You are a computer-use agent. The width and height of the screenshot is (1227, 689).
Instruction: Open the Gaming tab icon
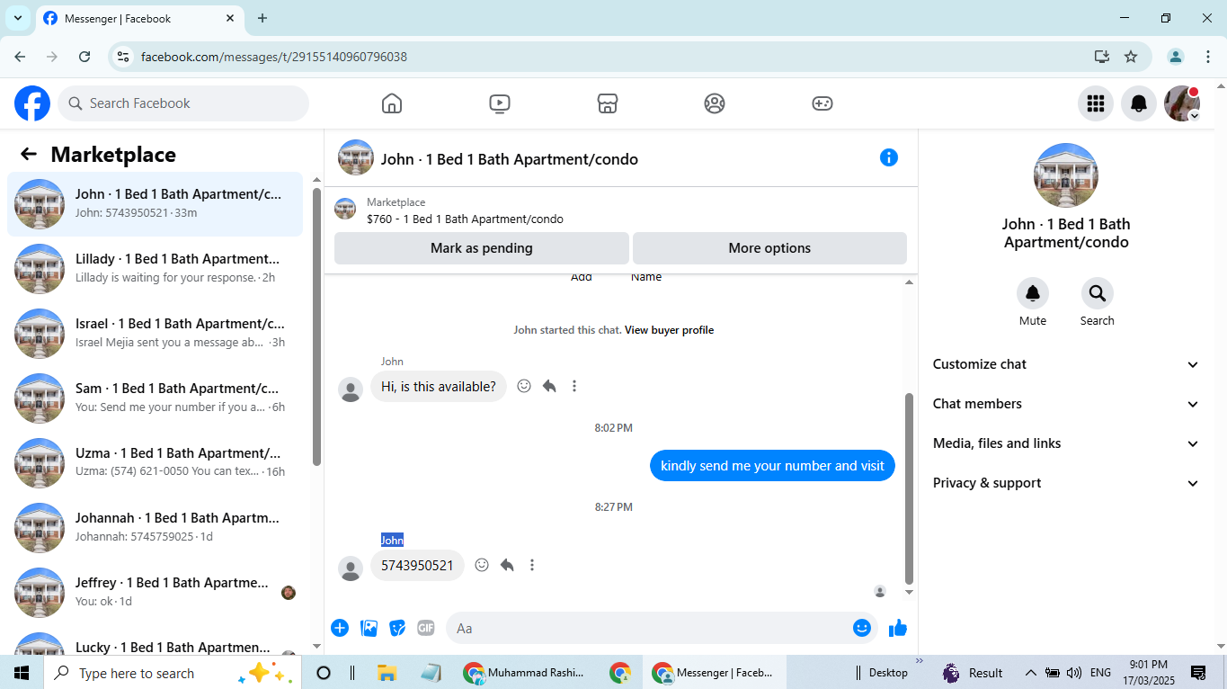point(822,103)
